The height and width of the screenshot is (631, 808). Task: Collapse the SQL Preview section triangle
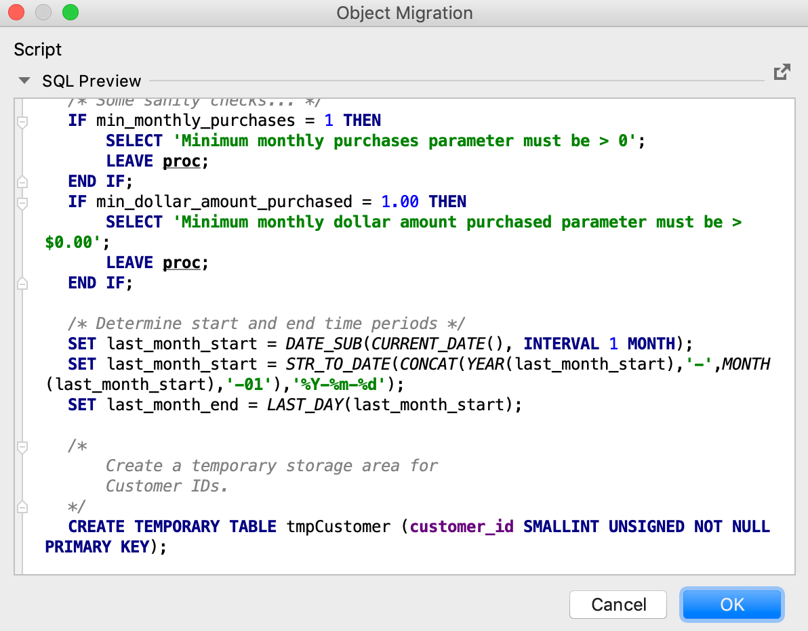tap(24, 81)
